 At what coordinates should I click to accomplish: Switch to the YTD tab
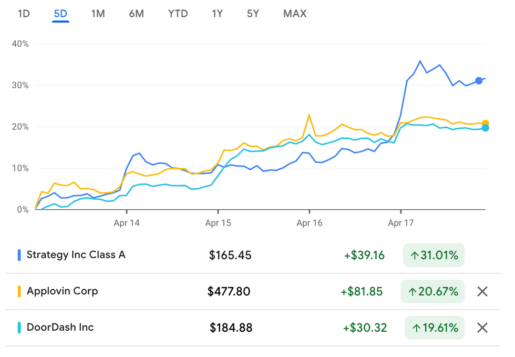click(178, 14)
